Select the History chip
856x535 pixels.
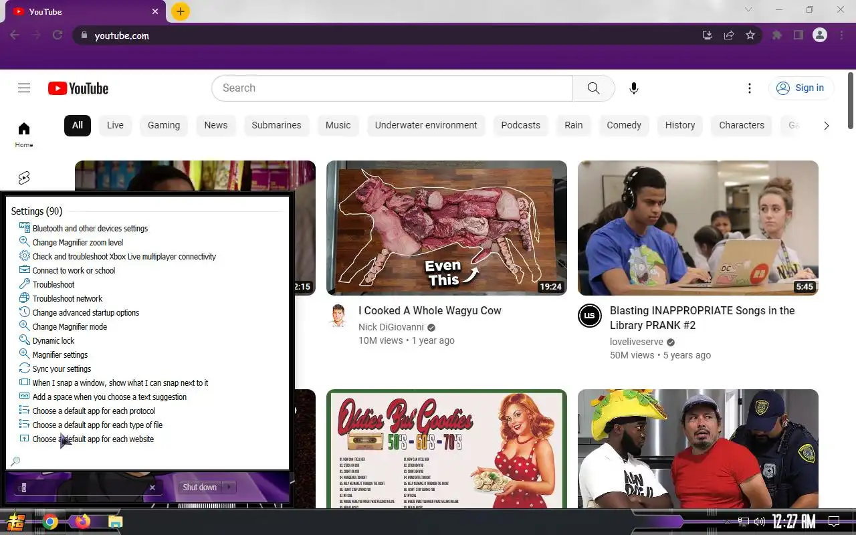tap(680, 125)
